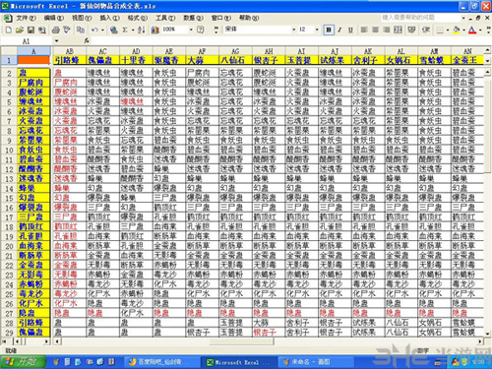Click the Windows 开始 Start button
Image resolution: width=492 pixels, height=369 pixels.
click(23, 362)
